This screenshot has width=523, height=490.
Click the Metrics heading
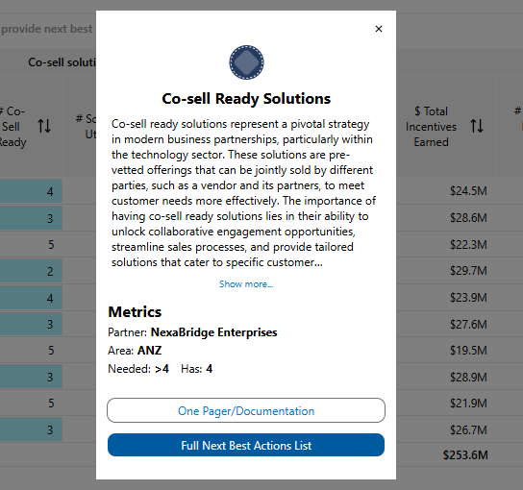pyautogui.click(x=135, y=312)
